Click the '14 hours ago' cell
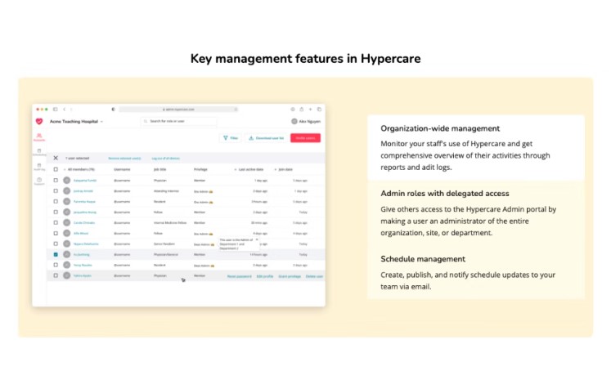The width and height of the screenshot is (611, 389). (x=258, y=254)
